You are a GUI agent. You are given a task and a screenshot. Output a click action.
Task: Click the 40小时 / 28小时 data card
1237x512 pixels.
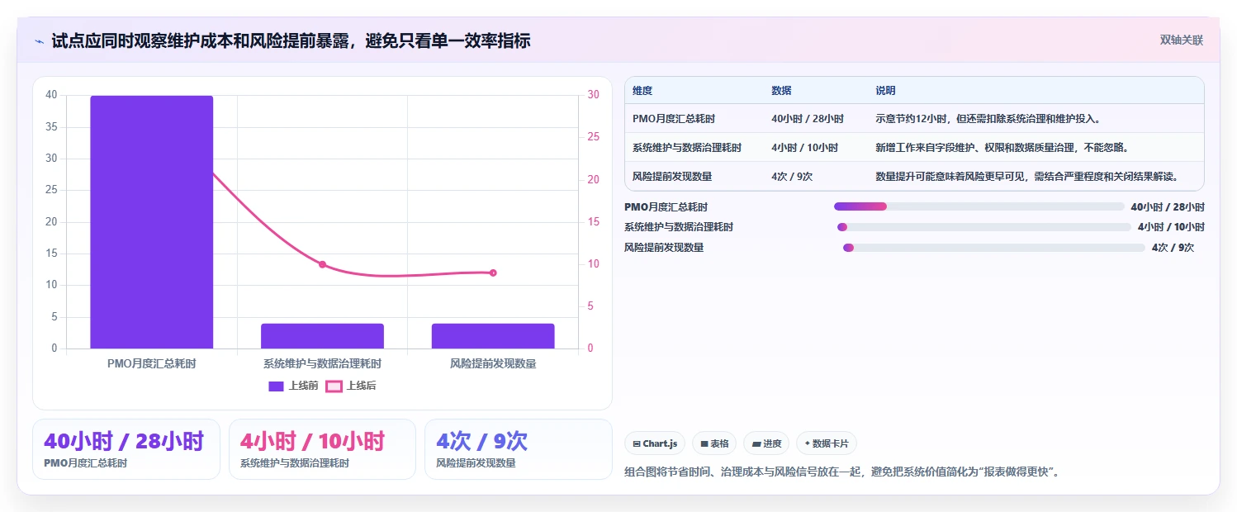126,449
